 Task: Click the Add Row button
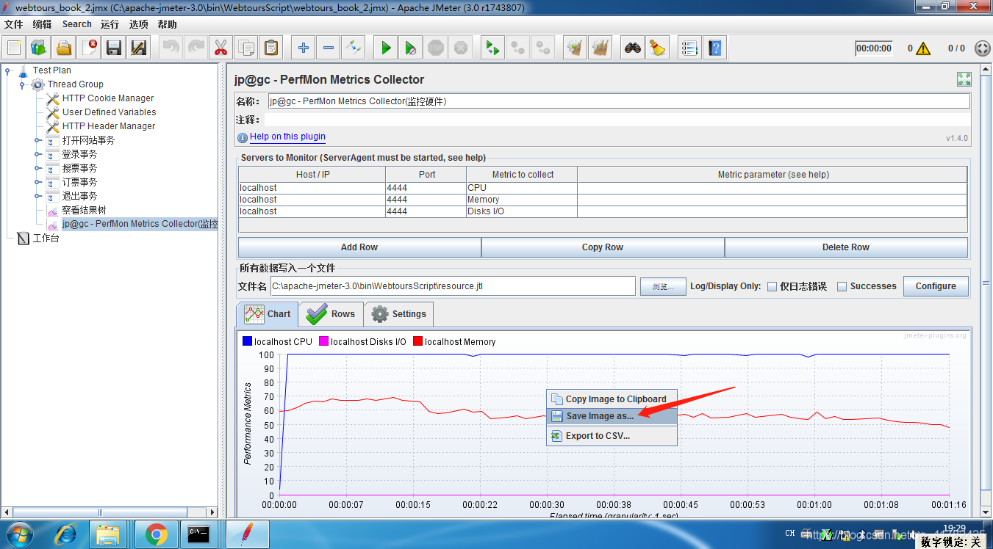click(x=359, y=247)
